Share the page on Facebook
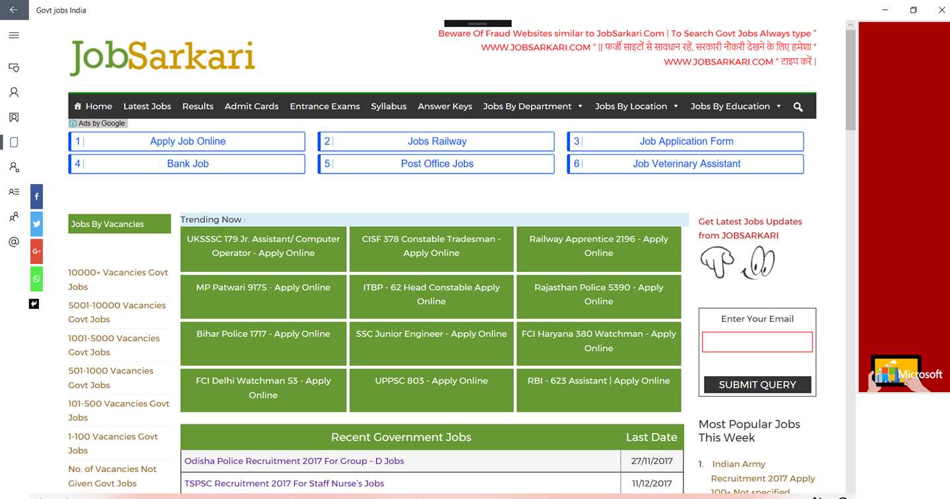Image resolution: width=950 pixels, height=499 pixels. [36, 197]
